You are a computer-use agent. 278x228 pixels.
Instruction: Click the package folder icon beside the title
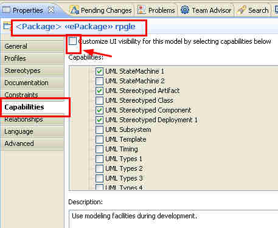click(x=7, y=26)
